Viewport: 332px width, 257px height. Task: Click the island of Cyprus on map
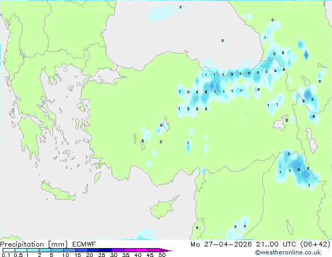[x=163, y=208]
